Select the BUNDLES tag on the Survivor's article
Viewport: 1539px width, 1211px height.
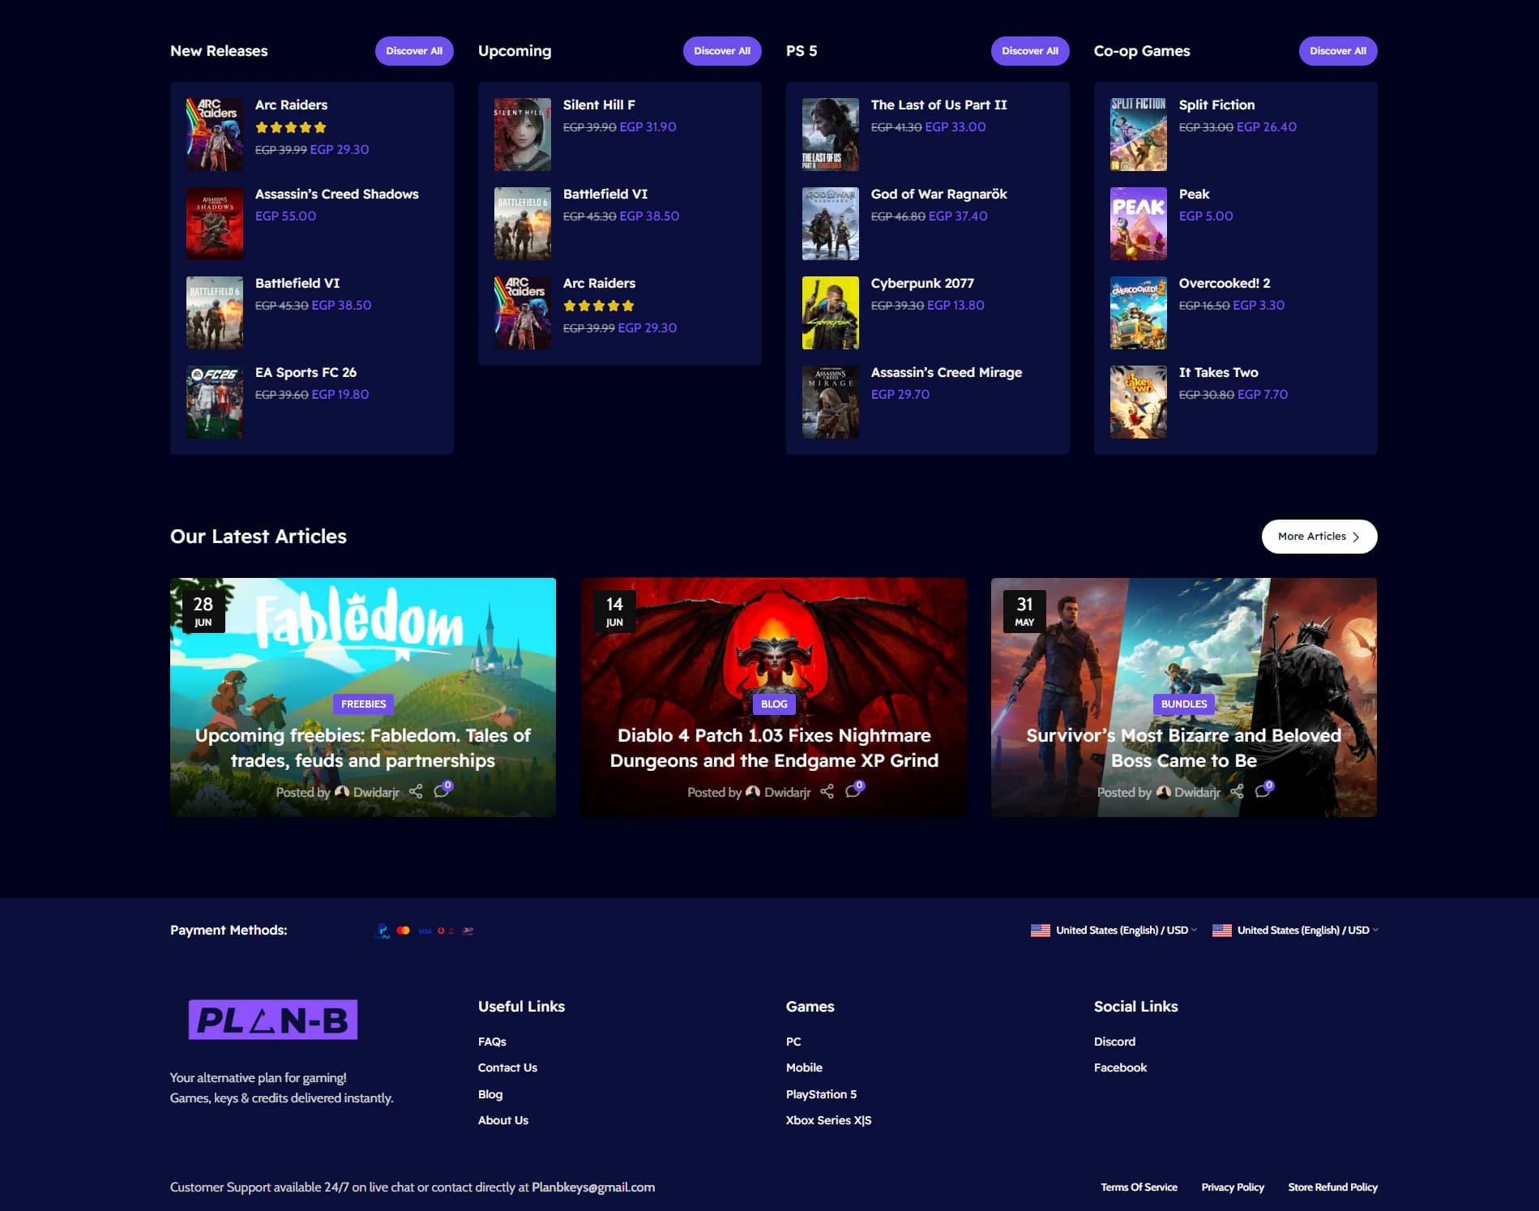tap(1184, 704)
